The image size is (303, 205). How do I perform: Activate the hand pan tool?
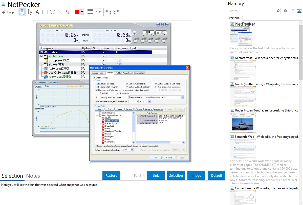(22, 12)
